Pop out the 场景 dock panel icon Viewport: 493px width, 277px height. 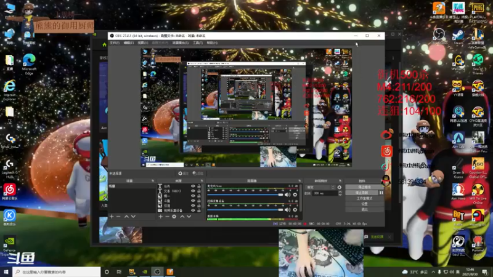[x=153, y=181]
